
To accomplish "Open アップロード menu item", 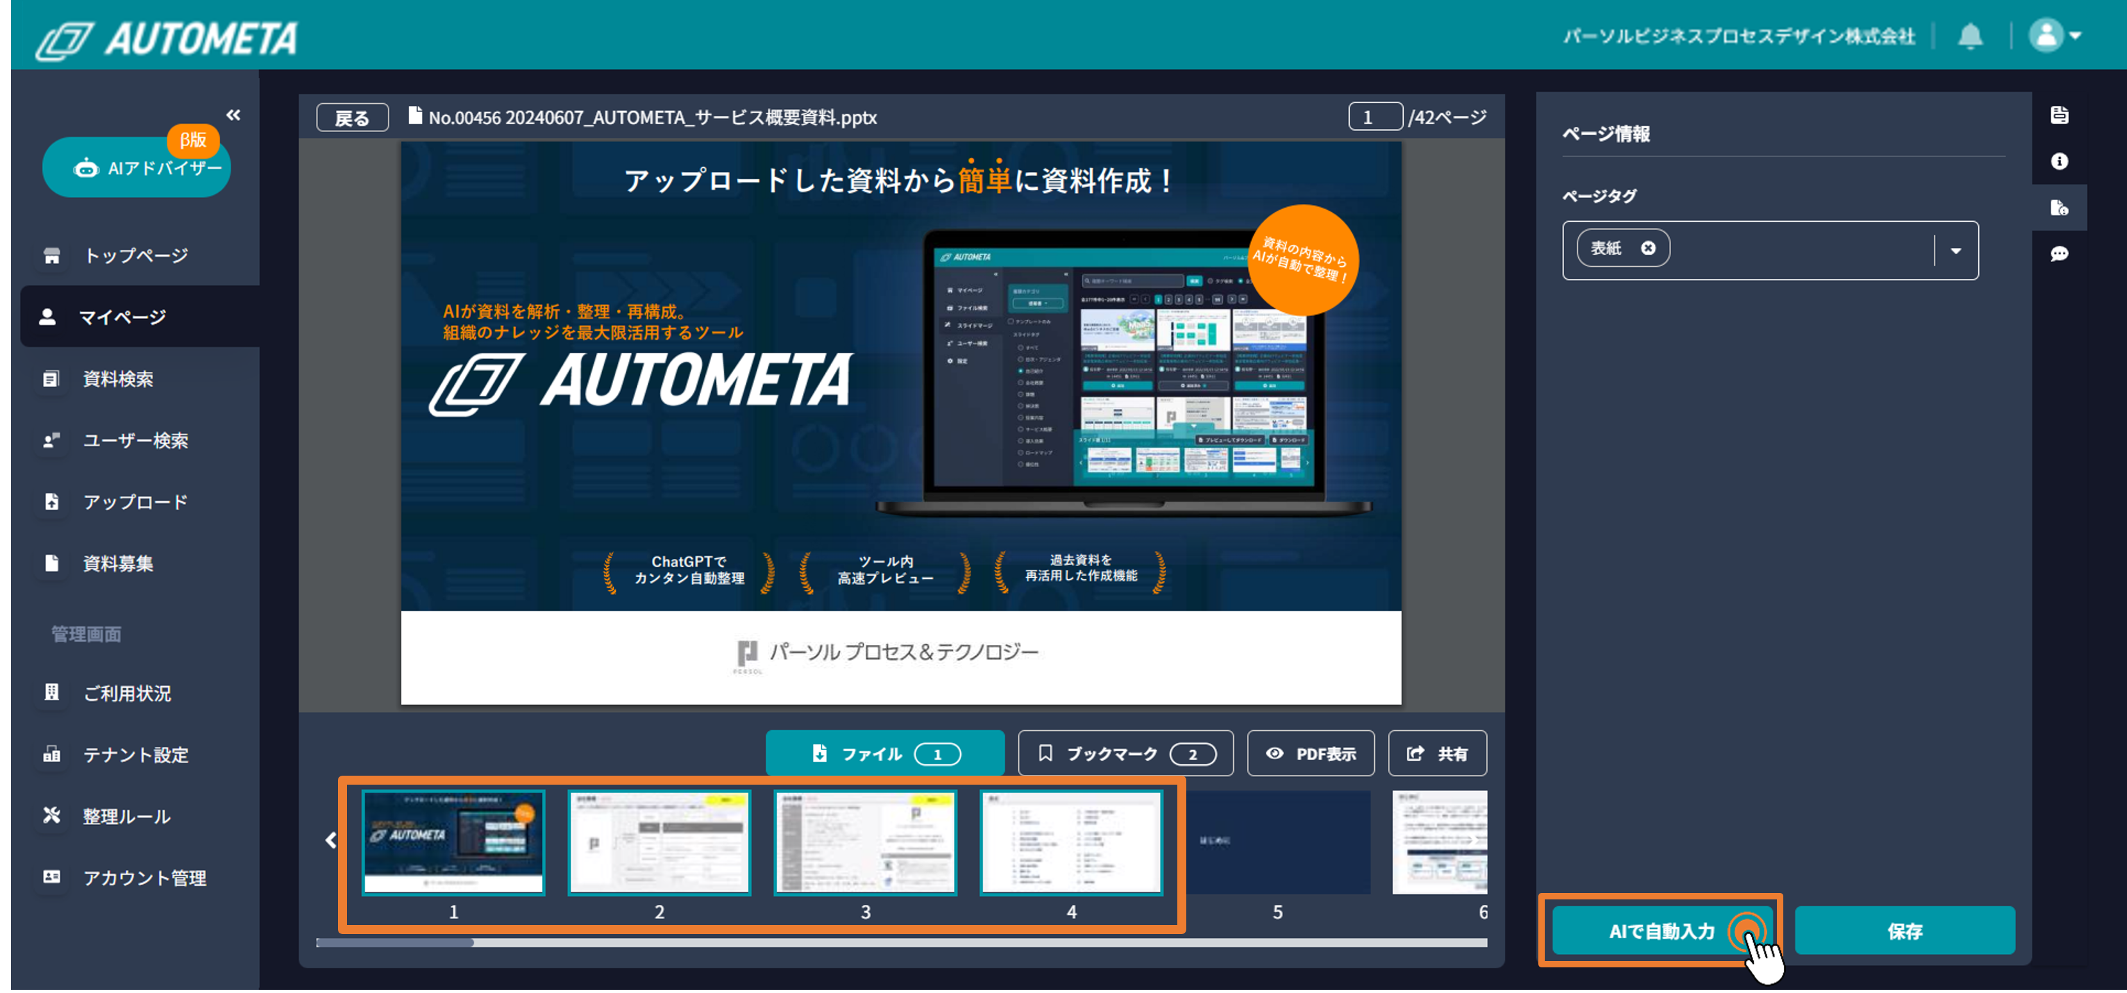I will pyautogui.click(x=135, y=502).
